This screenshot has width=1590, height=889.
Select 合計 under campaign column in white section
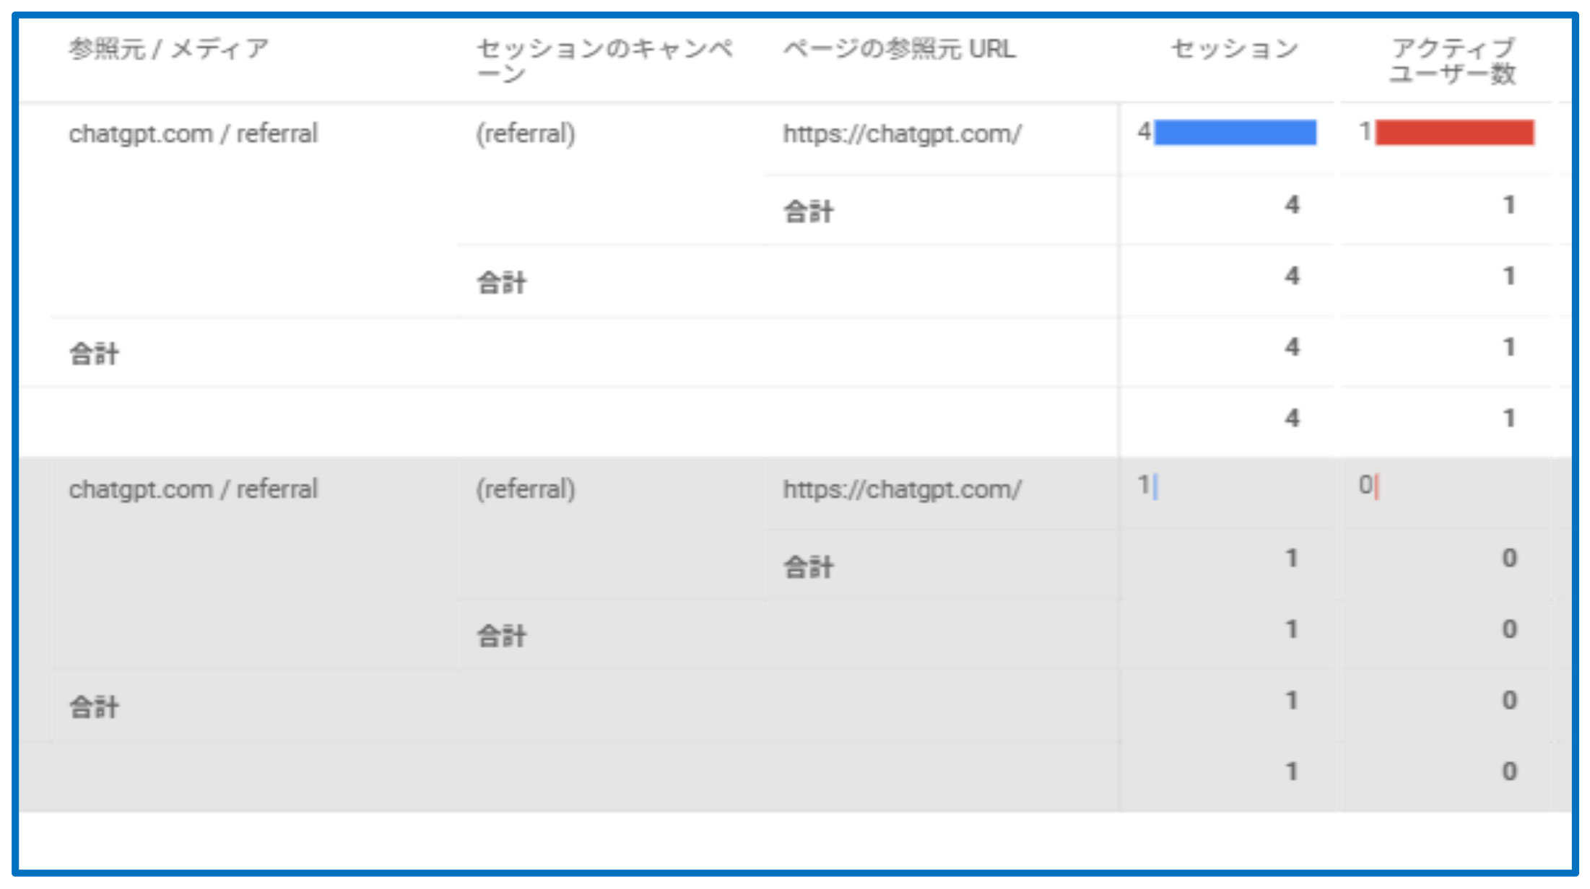point(502,283)
